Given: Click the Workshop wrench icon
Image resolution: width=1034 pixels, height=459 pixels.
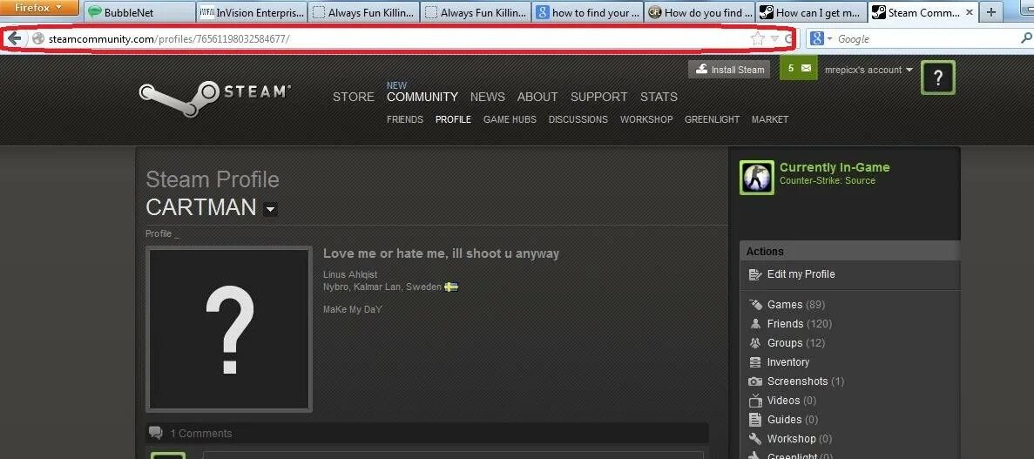Looking at the screenshot, I should click(755, 439).
